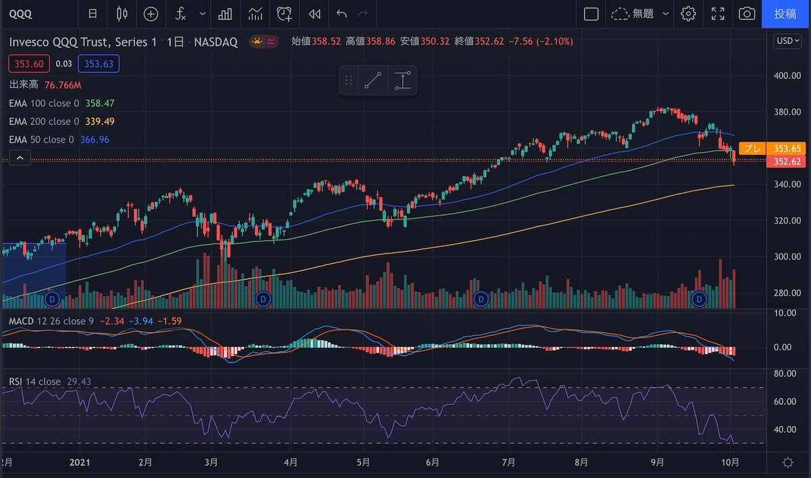811x478 pixels.
Task: Expand the indicators favorites dropdown arrow
Action: tap(203, 14)
